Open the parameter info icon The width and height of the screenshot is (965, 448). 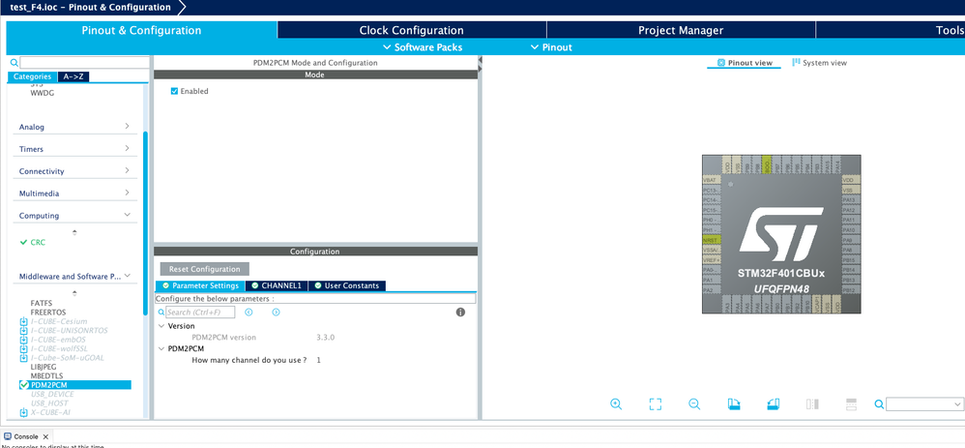pyautogui.click(x=460, y=313)
